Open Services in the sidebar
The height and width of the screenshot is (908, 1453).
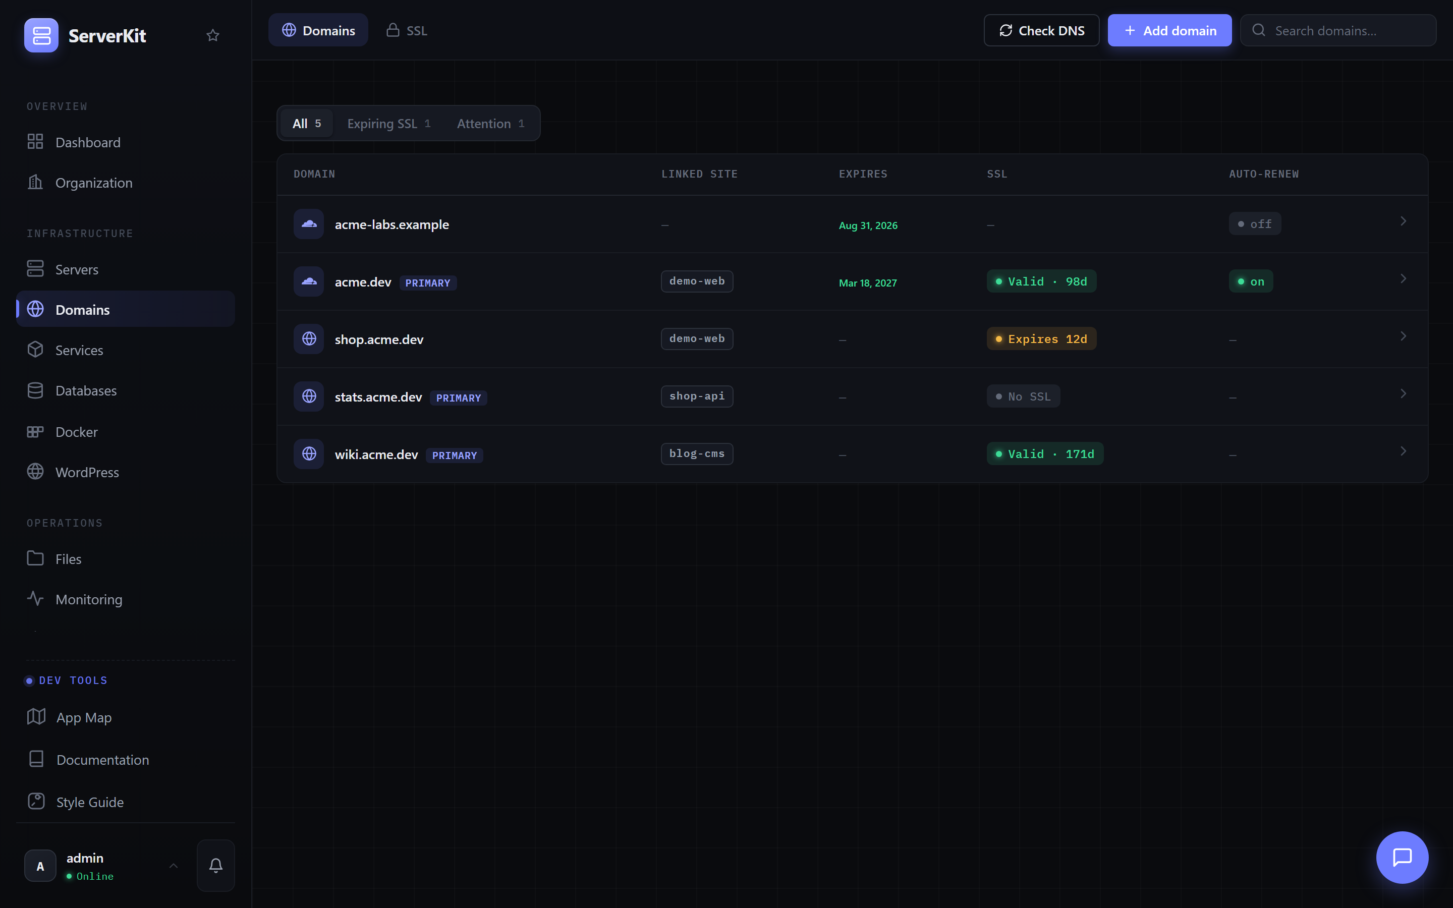(x=126, y=350)
